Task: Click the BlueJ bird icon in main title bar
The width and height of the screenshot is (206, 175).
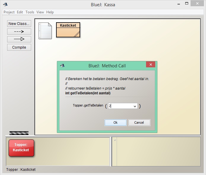Action: pyautogui.click(x=5, y=4)
